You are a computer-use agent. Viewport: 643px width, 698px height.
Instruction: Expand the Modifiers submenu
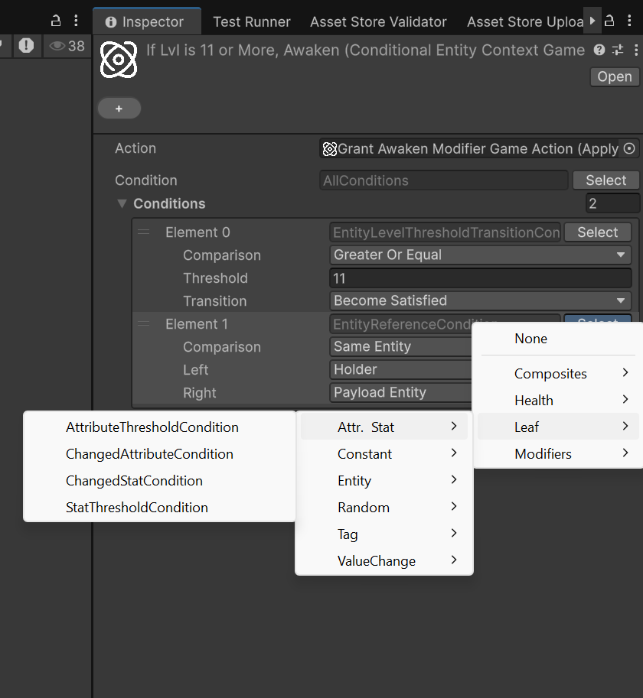tap(558, 453)
